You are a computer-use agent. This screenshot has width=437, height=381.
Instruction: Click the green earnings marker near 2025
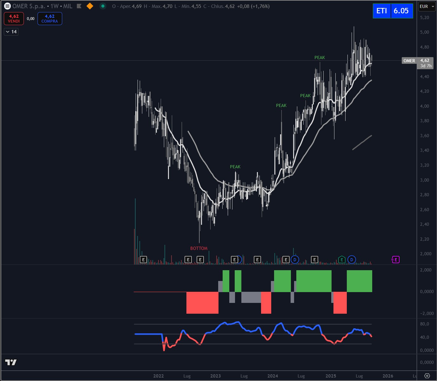(342, 260)
